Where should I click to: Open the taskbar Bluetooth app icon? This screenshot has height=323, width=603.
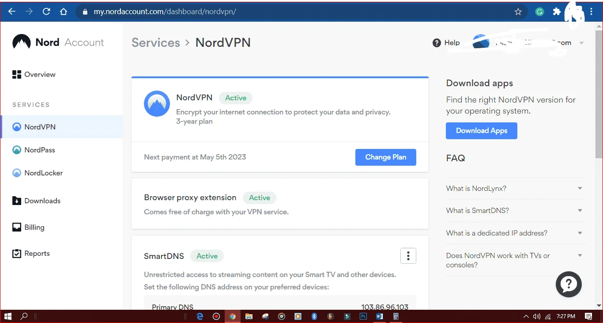pos(314,316)
